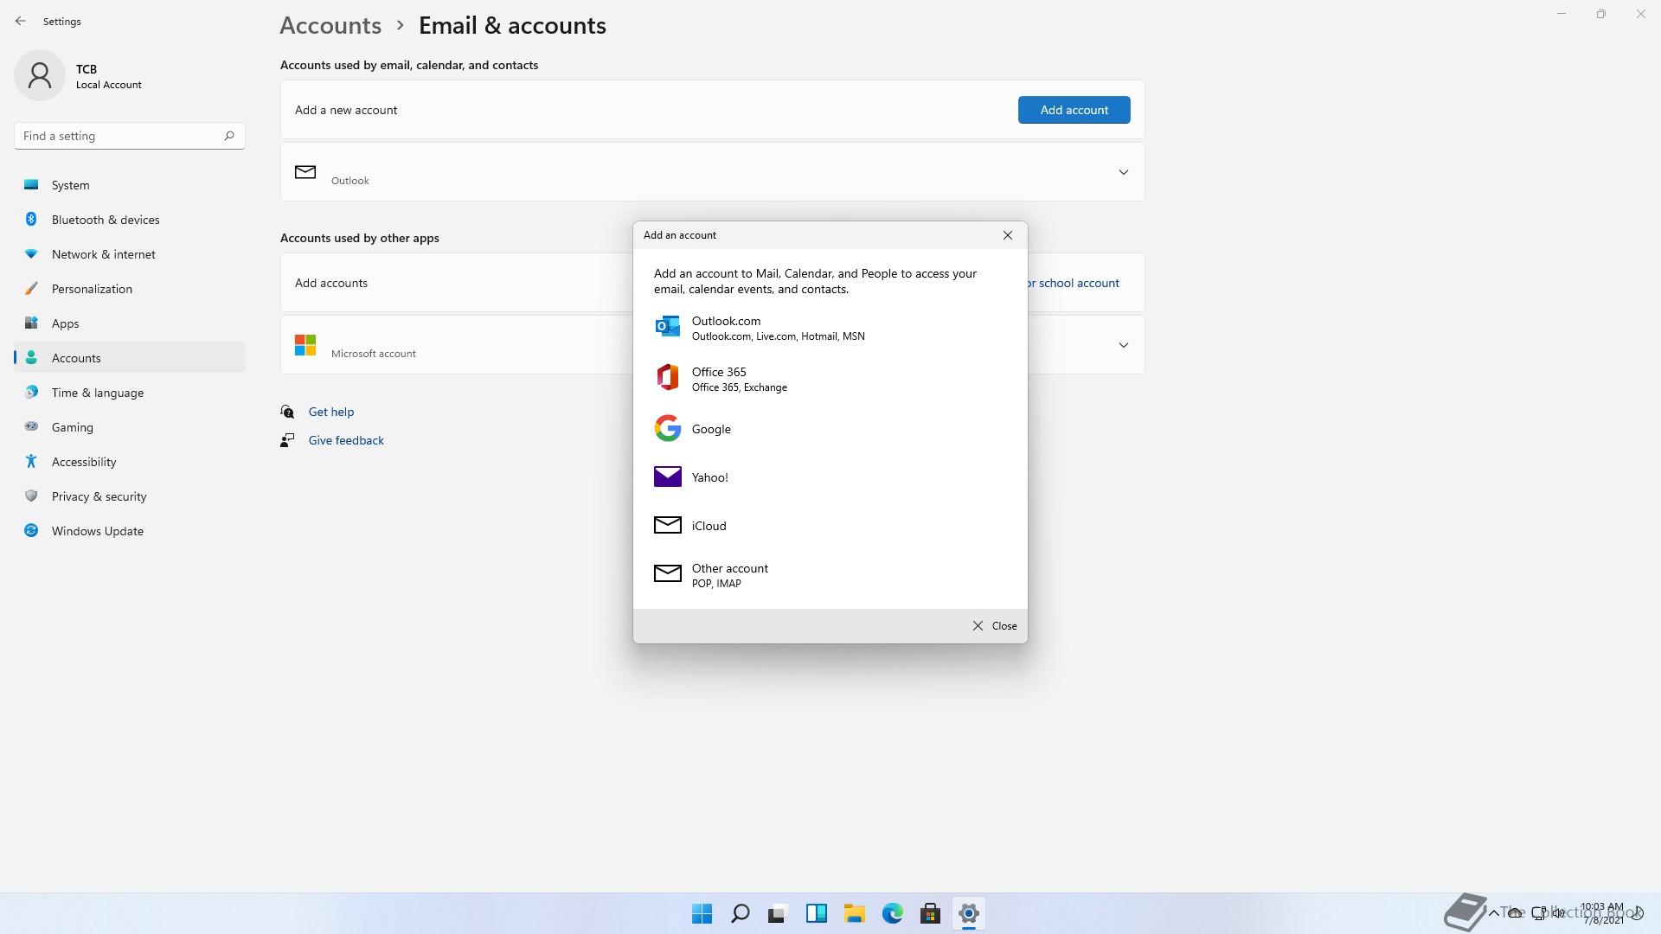Open Windows Update settings
The height and width of the screenshot is (934, 1661).
(x=130, y=531)
